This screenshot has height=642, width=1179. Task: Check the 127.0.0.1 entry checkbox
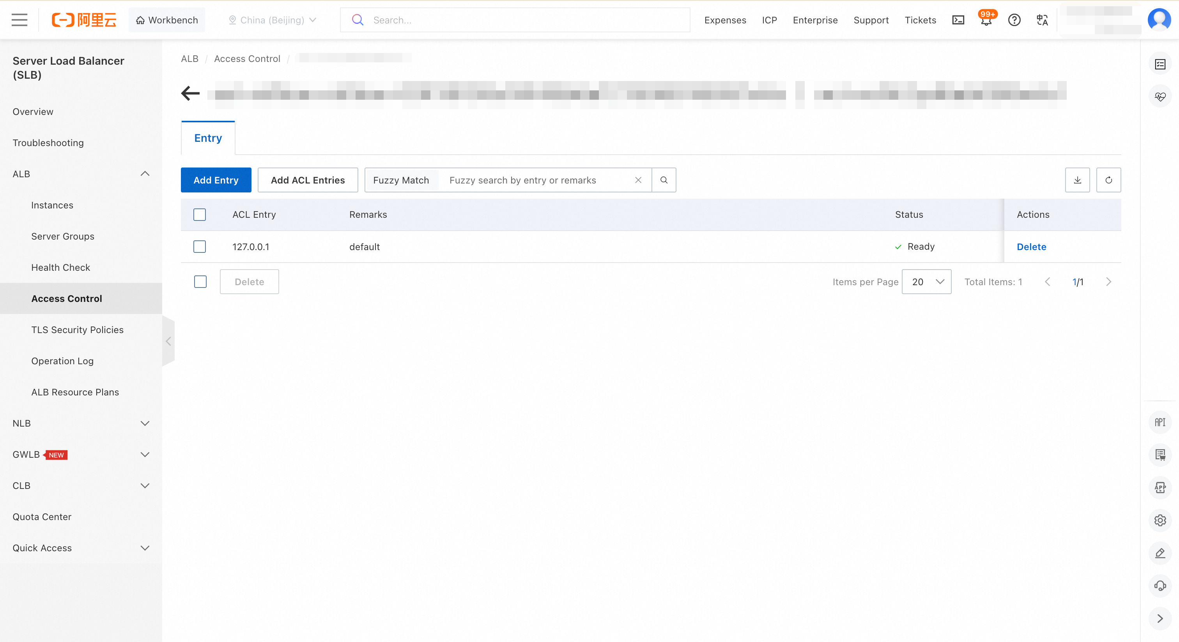tap(200, 247)
